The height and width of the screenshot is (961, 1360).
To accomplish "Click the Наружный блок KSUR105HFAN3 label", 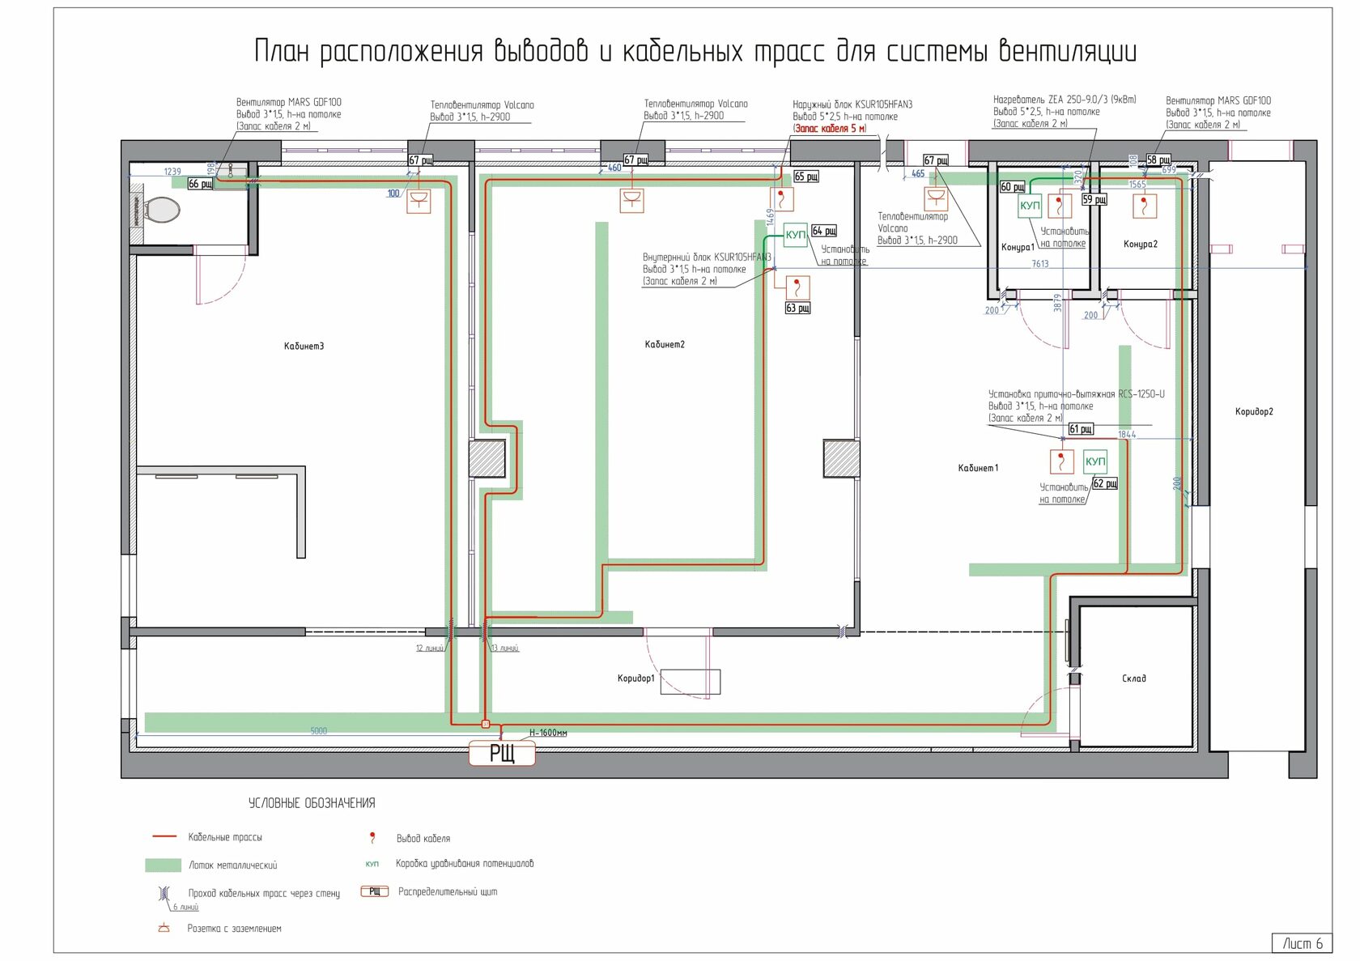I will pos(852,104).
